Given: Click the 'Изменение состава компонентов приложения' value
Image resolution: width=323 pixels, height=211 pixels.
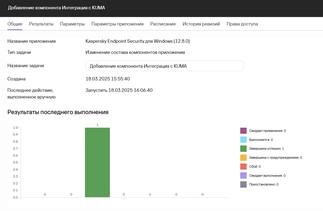Looking at the screenshot, I should 135,52.
